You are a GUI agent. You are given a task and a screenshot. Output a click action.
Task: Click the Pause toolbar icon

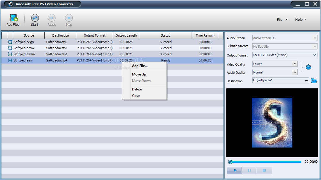pyautogui.click(x=52, y=18)
